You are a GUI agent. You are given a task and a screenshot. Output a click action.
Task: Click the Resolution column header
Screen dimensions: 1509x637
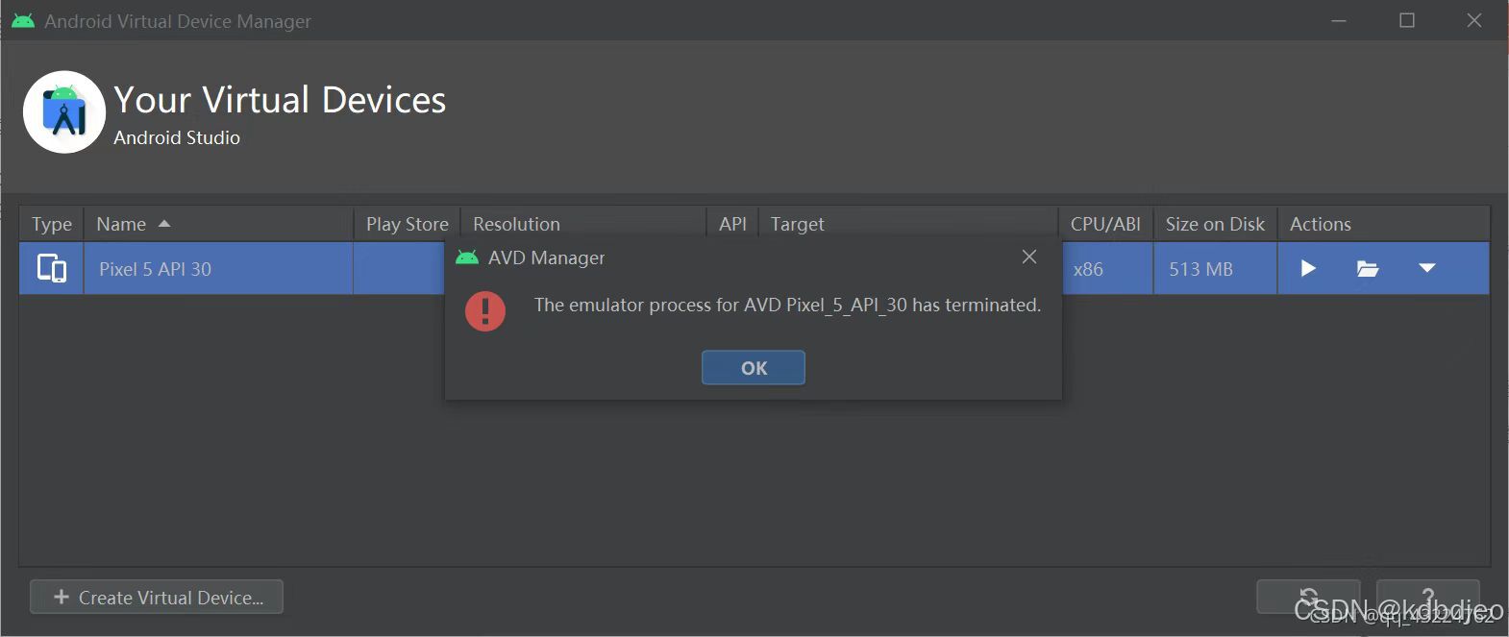(583, 224)
